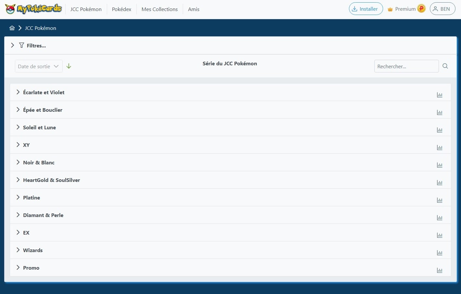The image size is (461, 294).
Task: Expand the Épée et Bouclier series
Action: (x=43, y=110)
